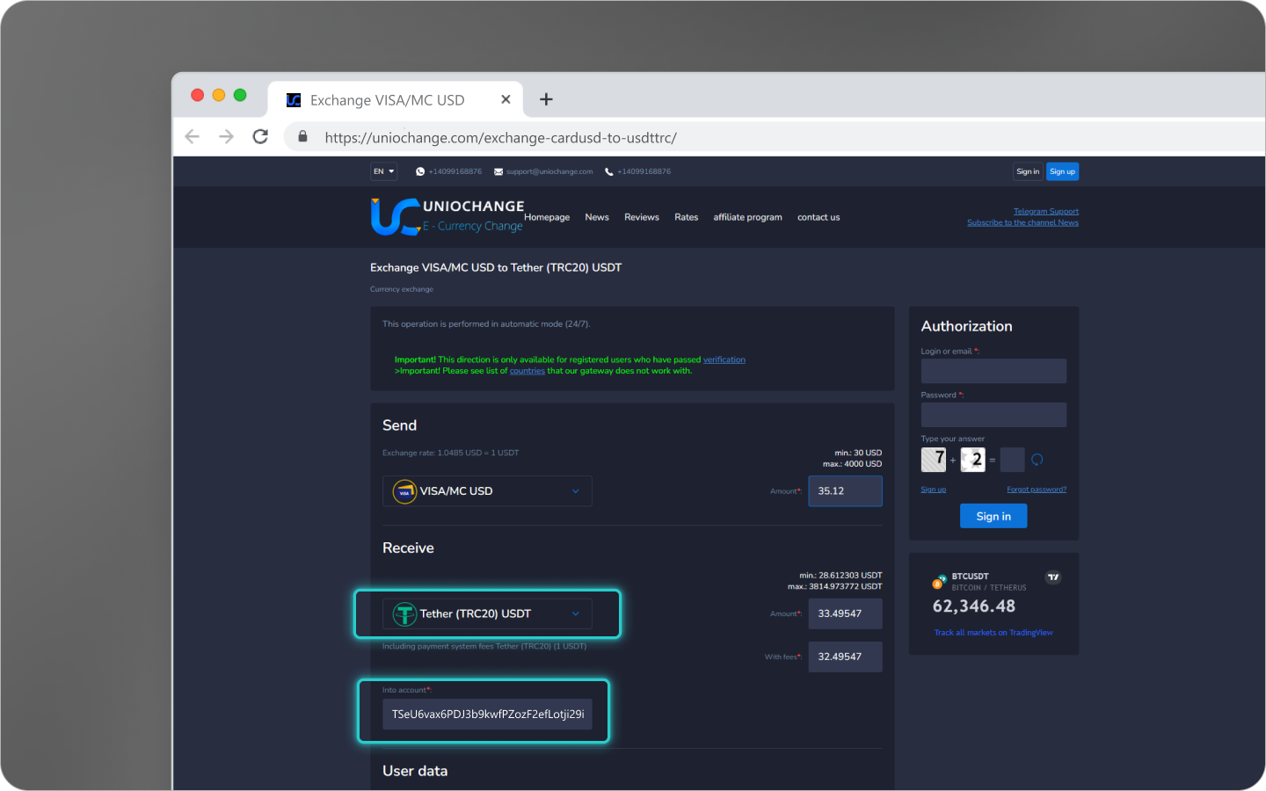Open the Telegram Support link
Screen dimensions: 1266x791
pyautogui.click(x=1045, y=211)
